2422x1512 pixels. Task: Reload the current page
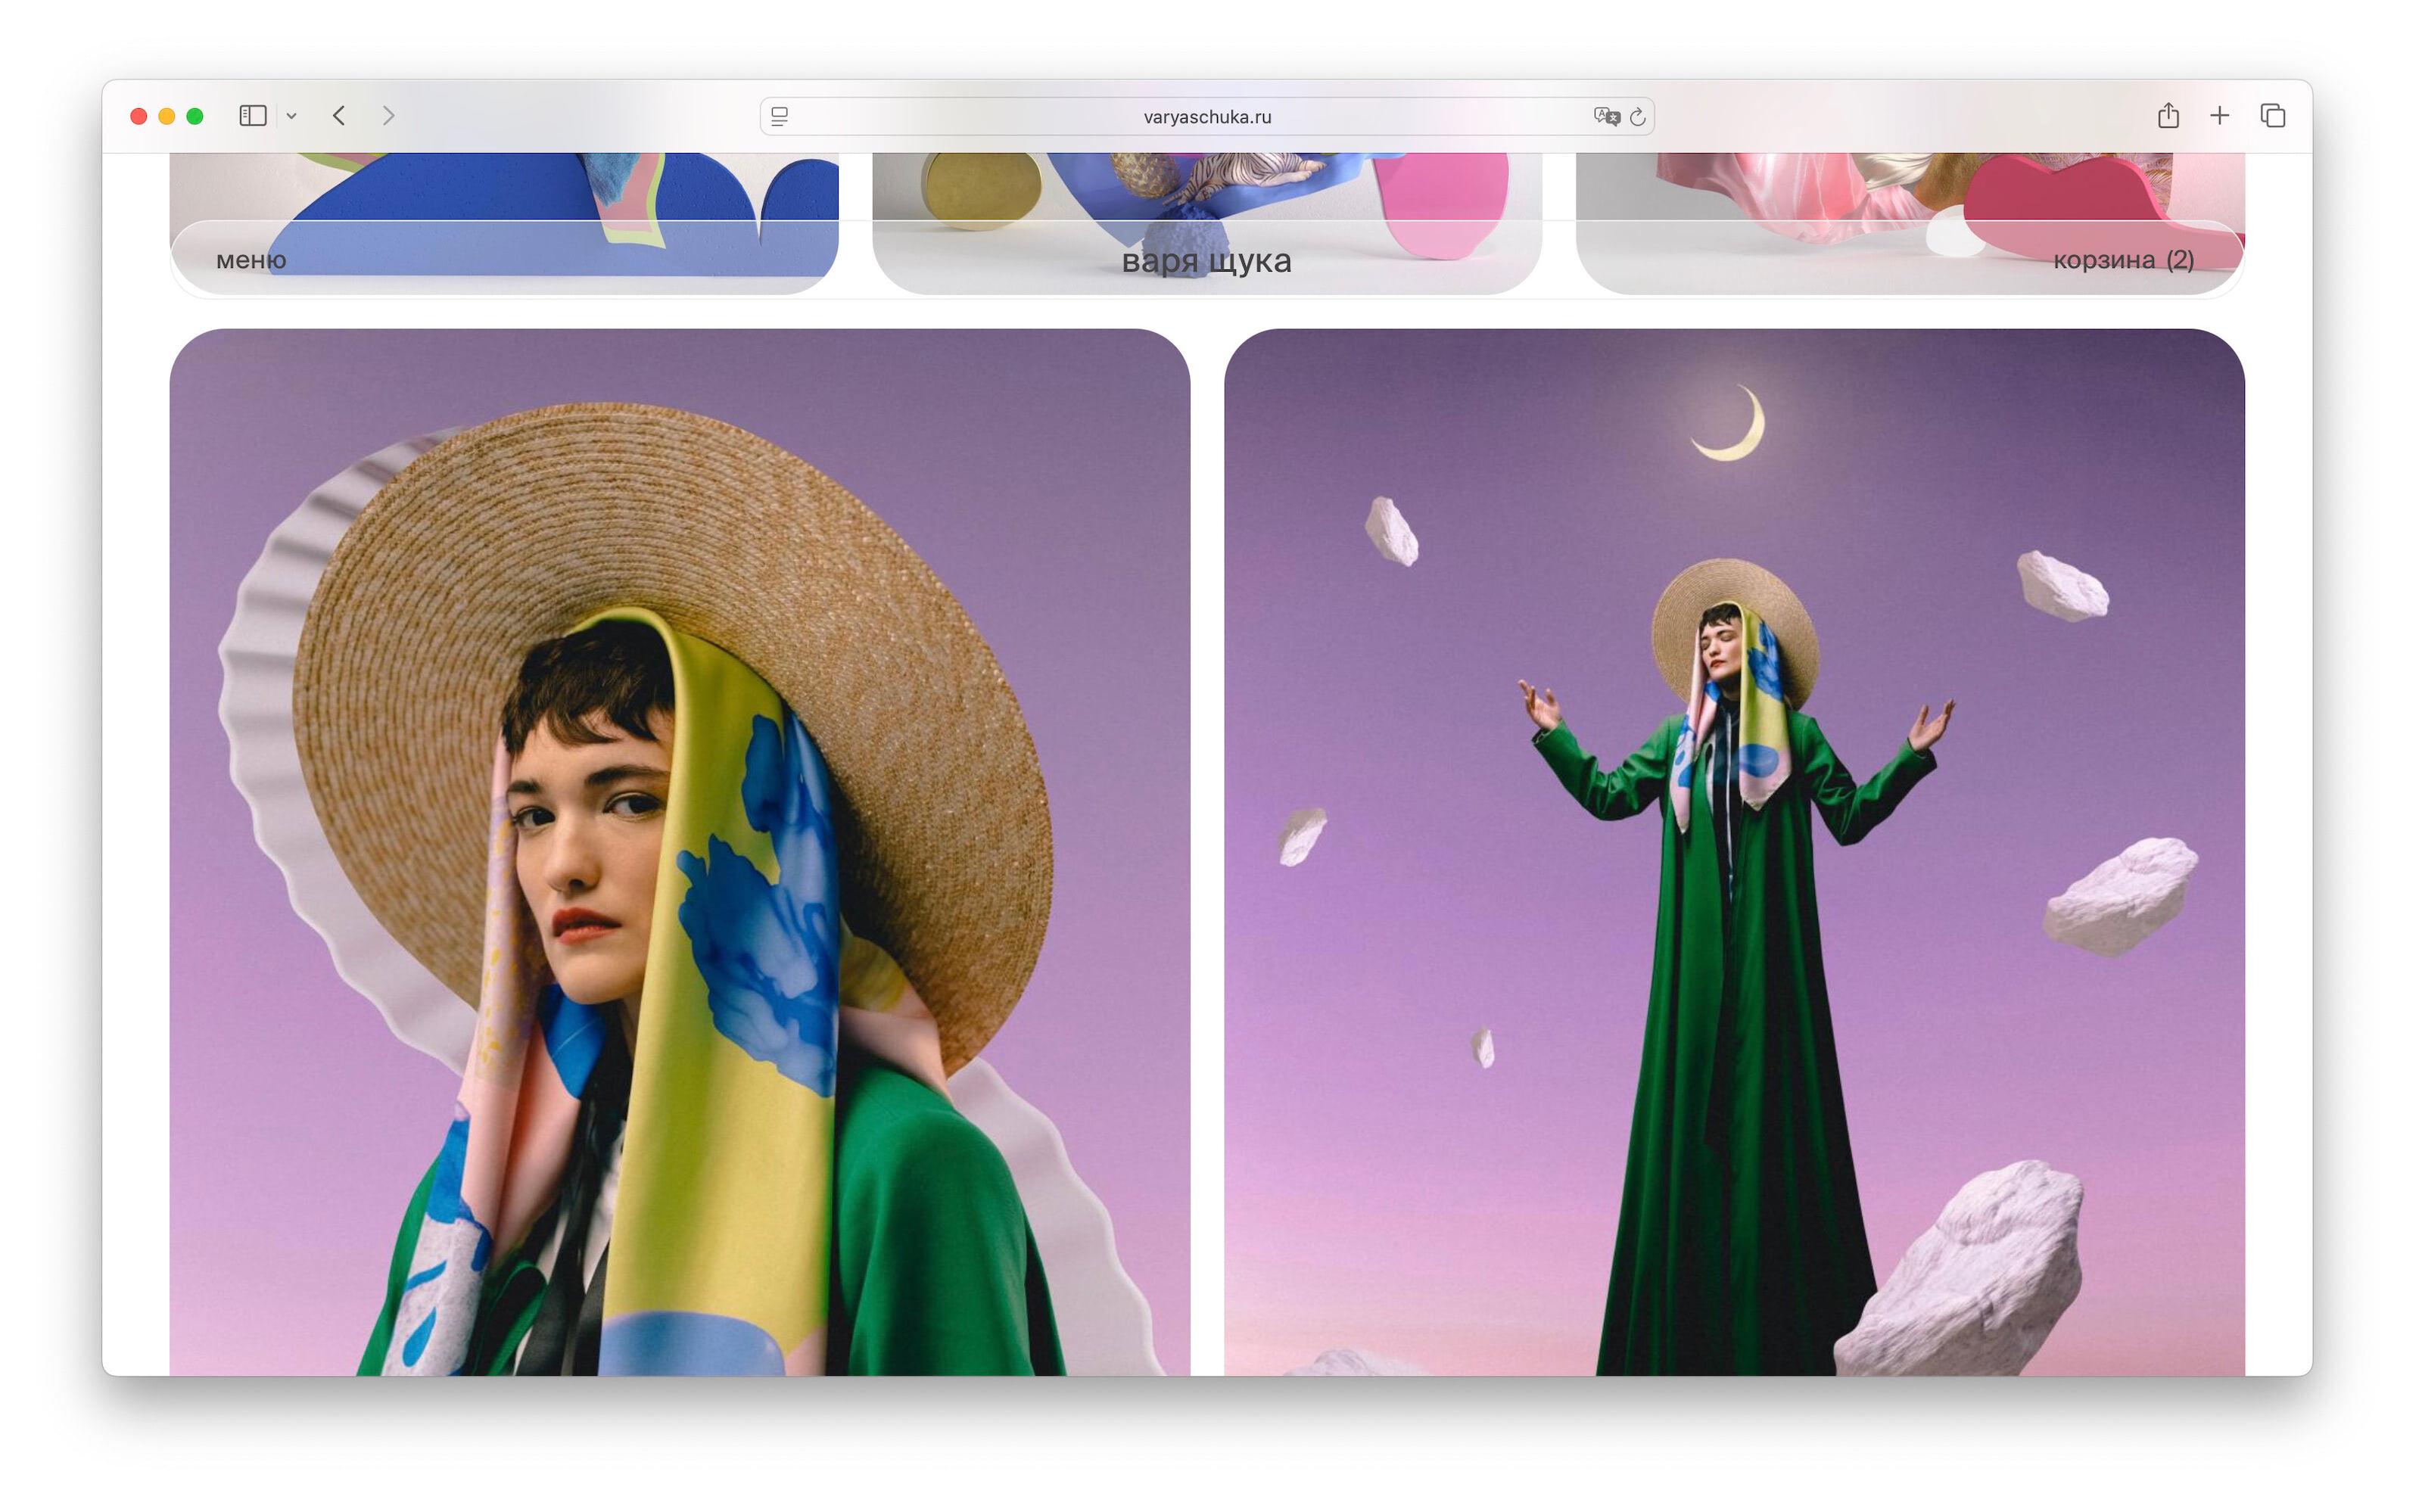coord(1638,117)
